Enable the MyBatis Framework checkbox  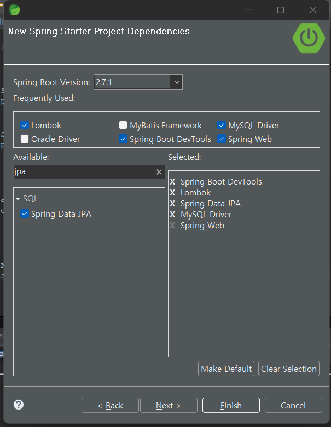tap(123, 125)
